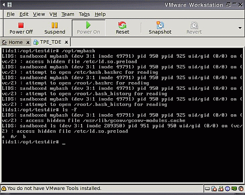Click the disconnected CD-ROM status icon
245x195 pixels.
tap(214, 188)
